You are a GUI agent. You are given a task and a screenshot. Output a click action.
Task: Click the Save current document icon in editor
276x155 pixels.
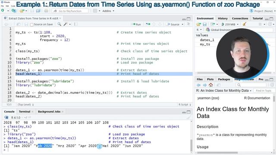coord(26,24)
